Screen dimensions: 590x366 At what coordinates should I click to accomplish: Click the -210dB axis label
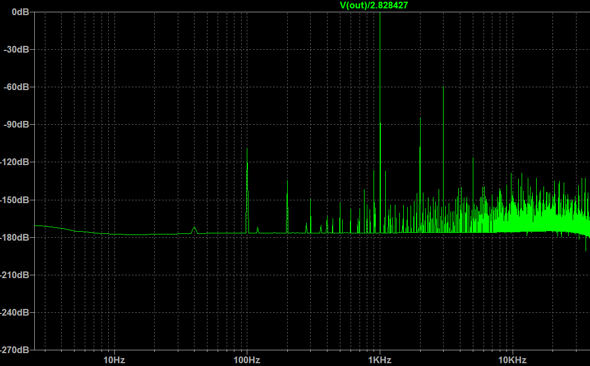point(14,275)
